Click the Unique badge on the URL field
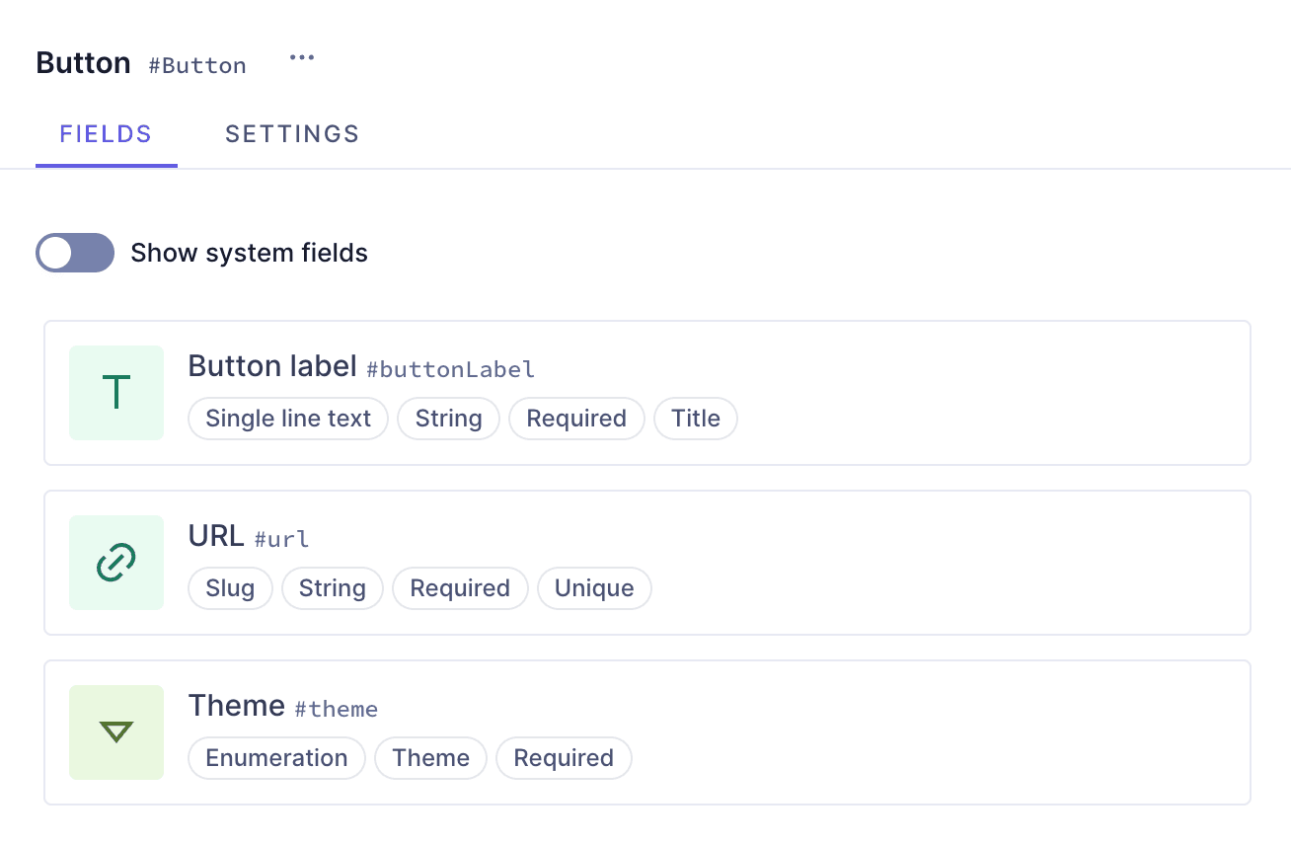 tap(594, 588)
